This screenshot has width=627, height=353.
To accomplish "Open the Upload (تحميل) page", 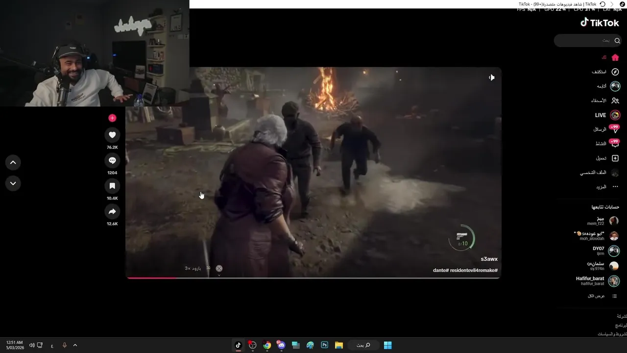I will point(607,158).
